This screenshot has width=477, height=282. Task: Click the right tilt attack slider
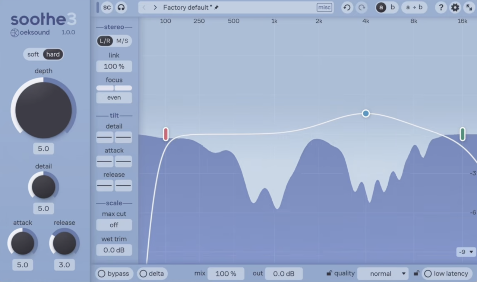pyautogui.click(x=123, y=161)
